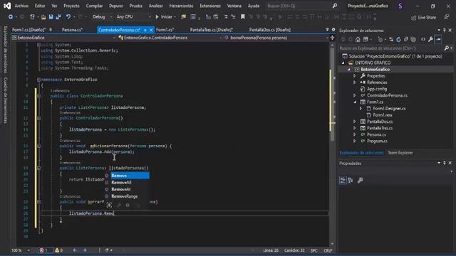
Task: Switch to the PantallaDos.cs [Diseño] tab
Action: (x=270, y=30)
